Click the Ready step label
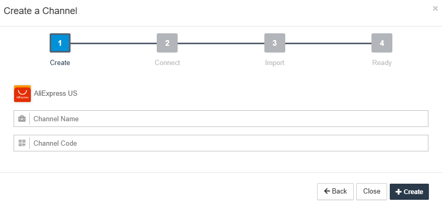Screen dimensions: 442x205 382,62
